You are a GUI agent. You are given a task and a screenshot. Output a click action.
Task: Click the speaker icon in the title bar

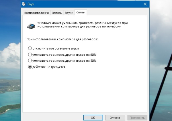(24, 5)
